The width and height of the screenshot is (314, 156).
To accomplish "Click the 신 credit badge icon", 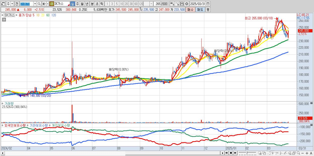I will pos(52,4).
